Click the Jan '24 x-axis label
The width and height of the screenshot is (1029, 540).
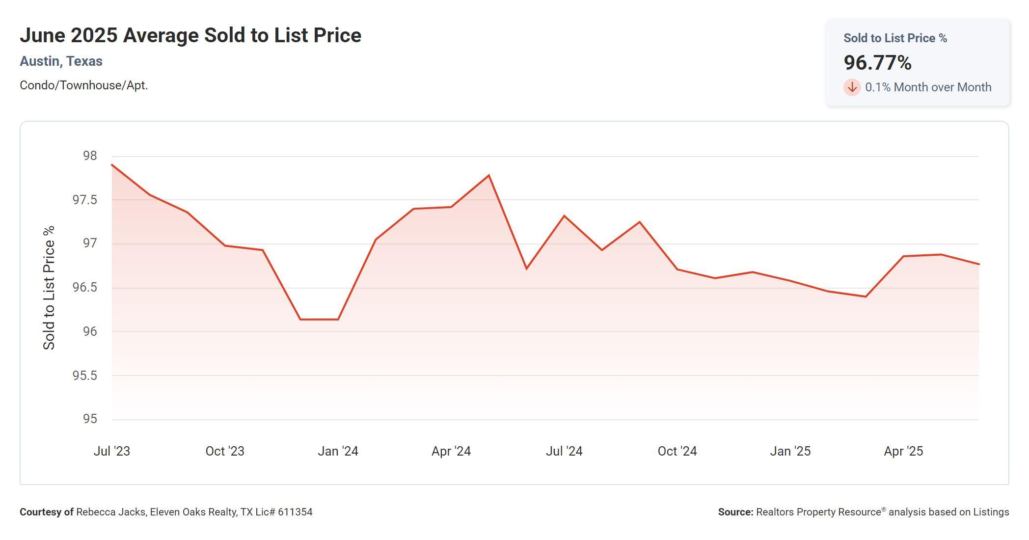(338, 451)
